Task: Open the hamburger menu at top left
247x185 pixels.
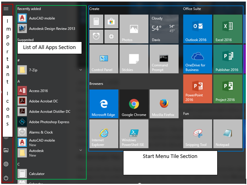Action: [6, 9]
